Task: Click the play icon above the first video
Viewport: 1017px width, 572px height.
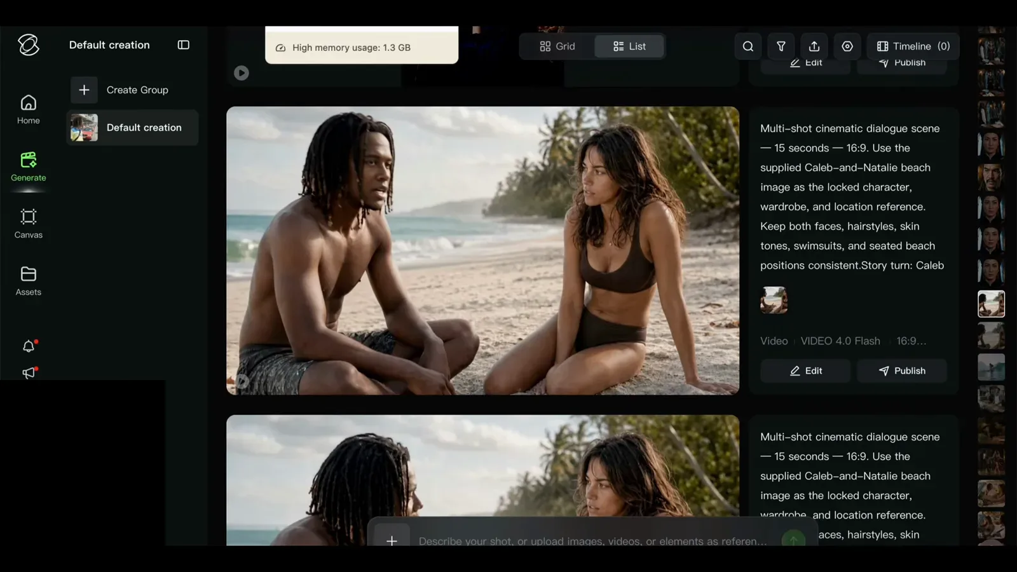Action: click(x=242, y=73)
